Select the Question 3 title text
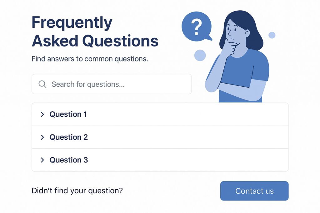 pos(69,160)
